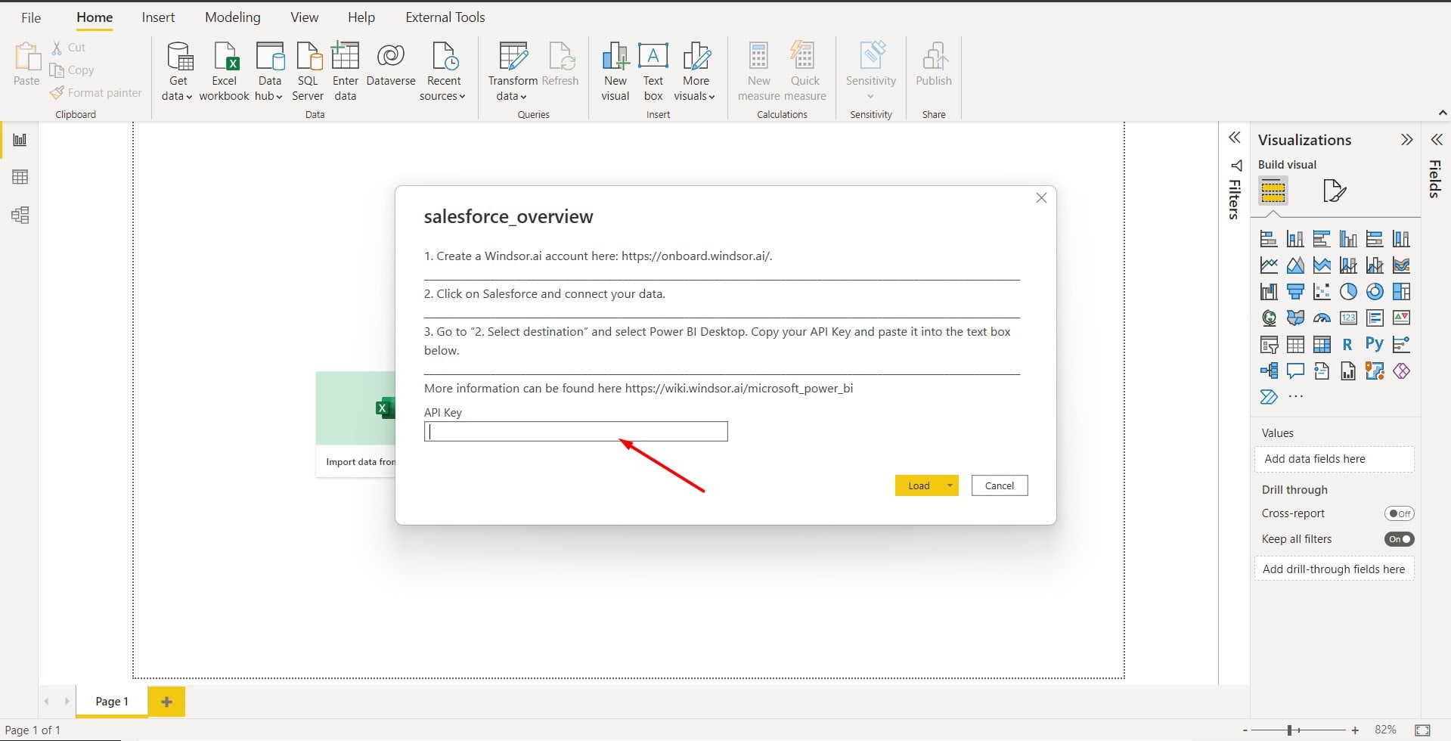Select the KPI visual
The image size is (1451, 741).
(1401, 318)
